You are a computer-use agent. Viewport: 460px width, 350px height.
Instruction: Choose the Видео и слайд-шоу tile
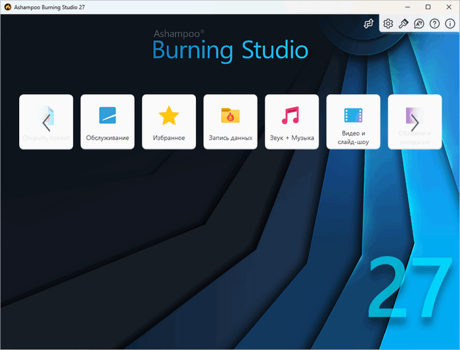[353, 122]
